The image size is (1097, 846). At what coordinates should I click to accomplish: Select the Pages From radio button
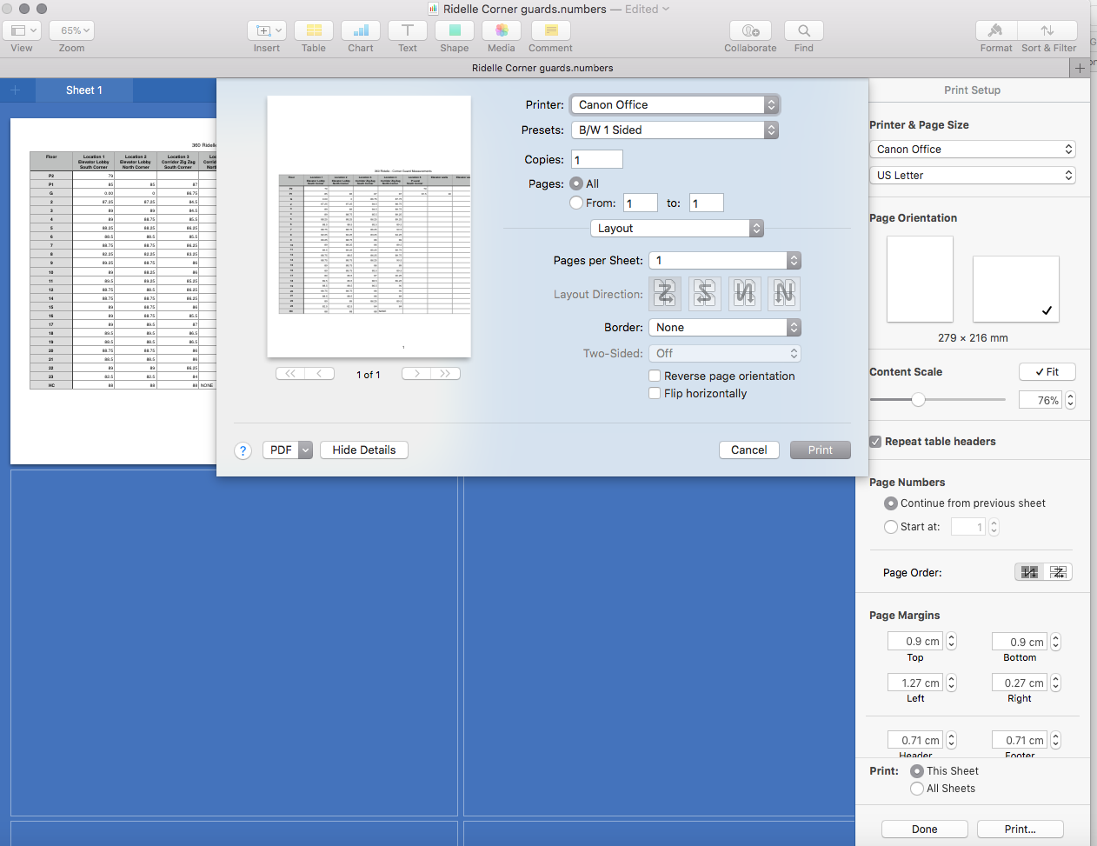coord(576,203)
